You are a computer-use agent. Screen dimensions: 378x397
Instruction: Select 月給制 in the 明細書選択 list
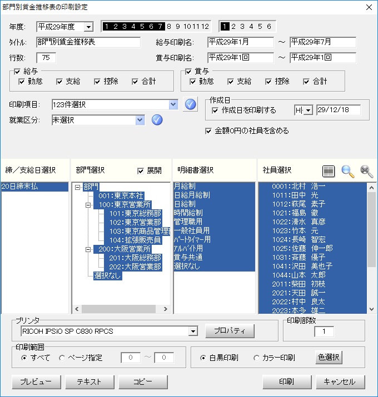[214, 187]
